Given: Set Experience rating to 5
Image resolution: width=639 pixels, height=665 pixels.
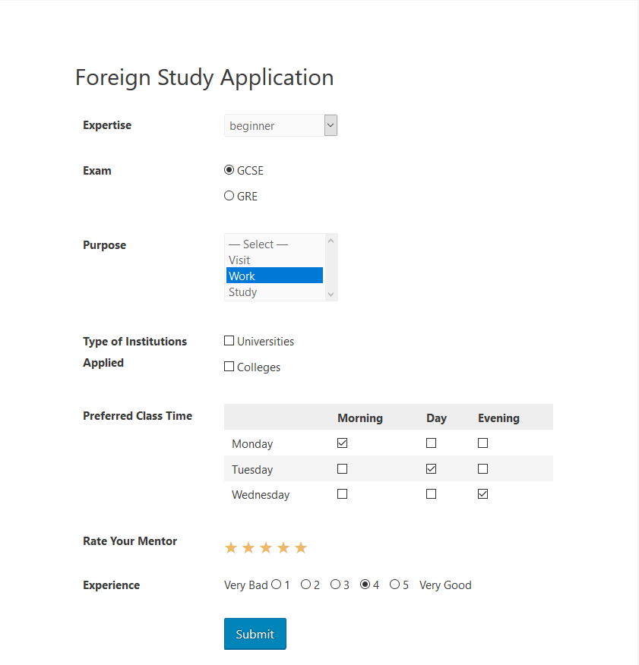Looking at the screenshot, I should coord(394,585).
